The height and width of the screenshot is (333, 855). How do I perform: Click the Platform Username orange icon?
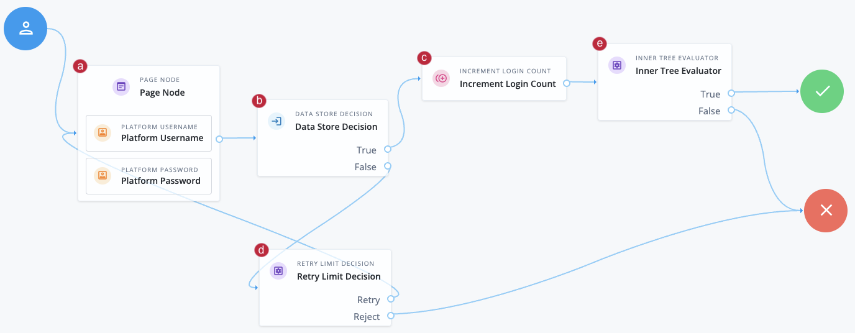point(103,132)
